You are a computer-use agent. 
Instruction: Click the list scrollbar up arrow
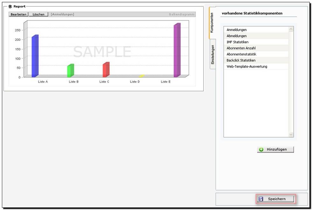291,29
